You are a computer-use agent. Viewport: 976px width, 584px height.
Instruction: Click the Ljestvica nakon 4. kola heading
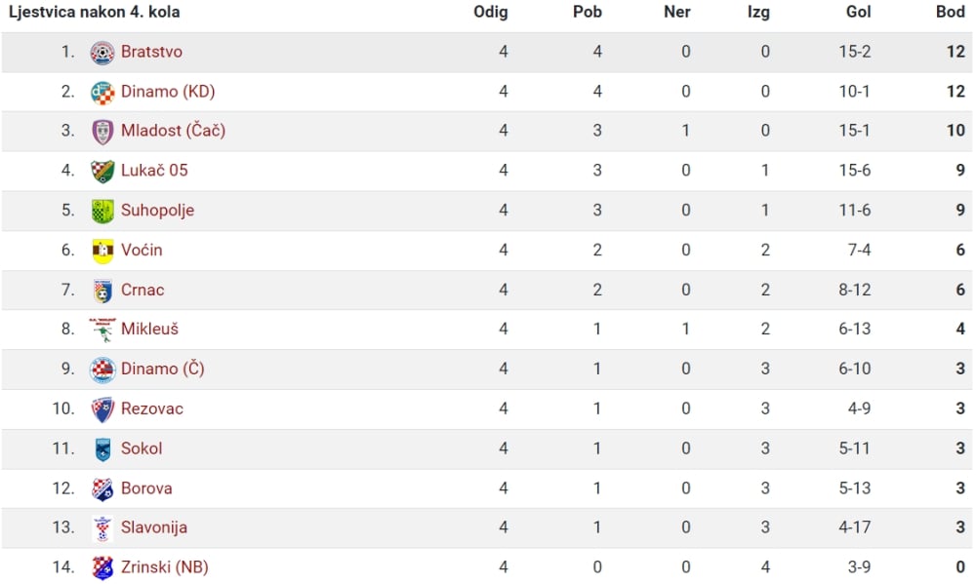[x=94, y=12]
